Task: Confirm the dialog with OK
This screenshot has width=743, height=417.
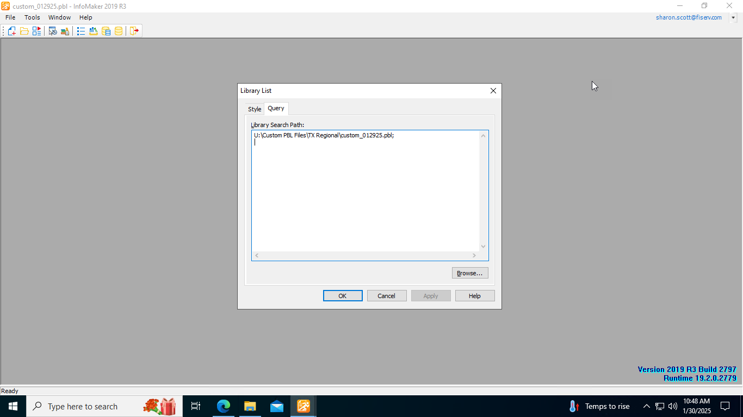Action: pyautogui.click(x=343, y=296)
